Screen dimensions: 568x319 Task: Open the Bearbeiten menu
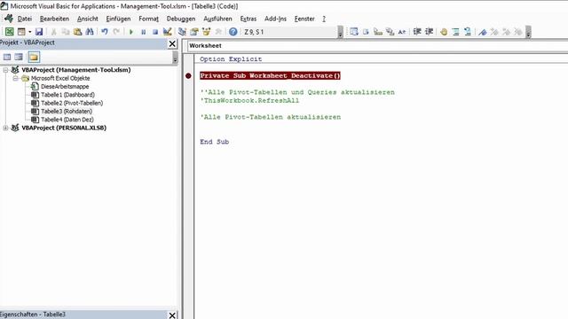coord(54,19)
